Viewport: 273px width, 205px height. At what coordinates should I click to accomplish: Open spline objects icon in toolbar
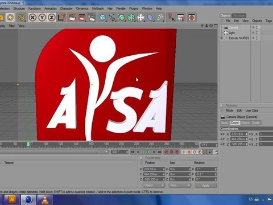click(x=112, y=18)
